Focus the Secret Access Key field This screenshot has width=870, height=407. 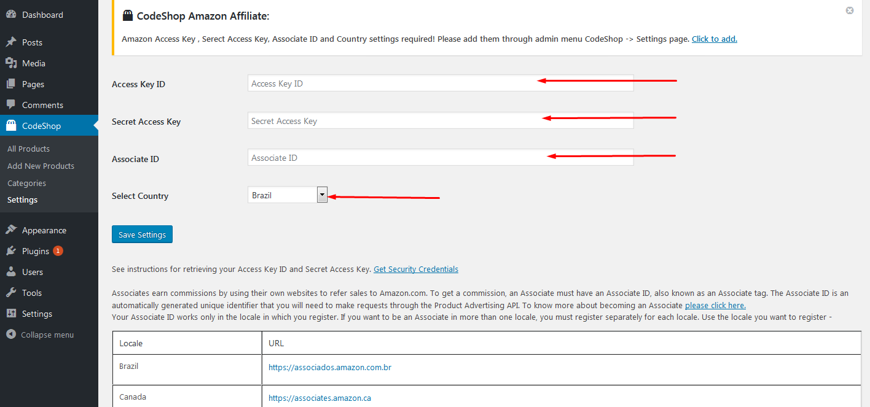coord(441,121)
